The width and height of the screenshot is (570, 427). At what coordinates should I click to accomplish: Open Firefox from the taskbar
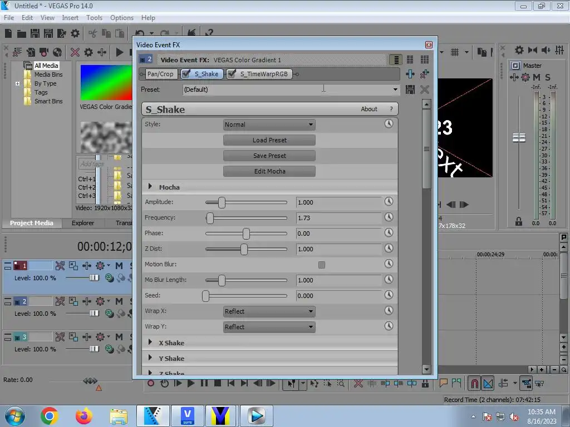coord(84,416)
